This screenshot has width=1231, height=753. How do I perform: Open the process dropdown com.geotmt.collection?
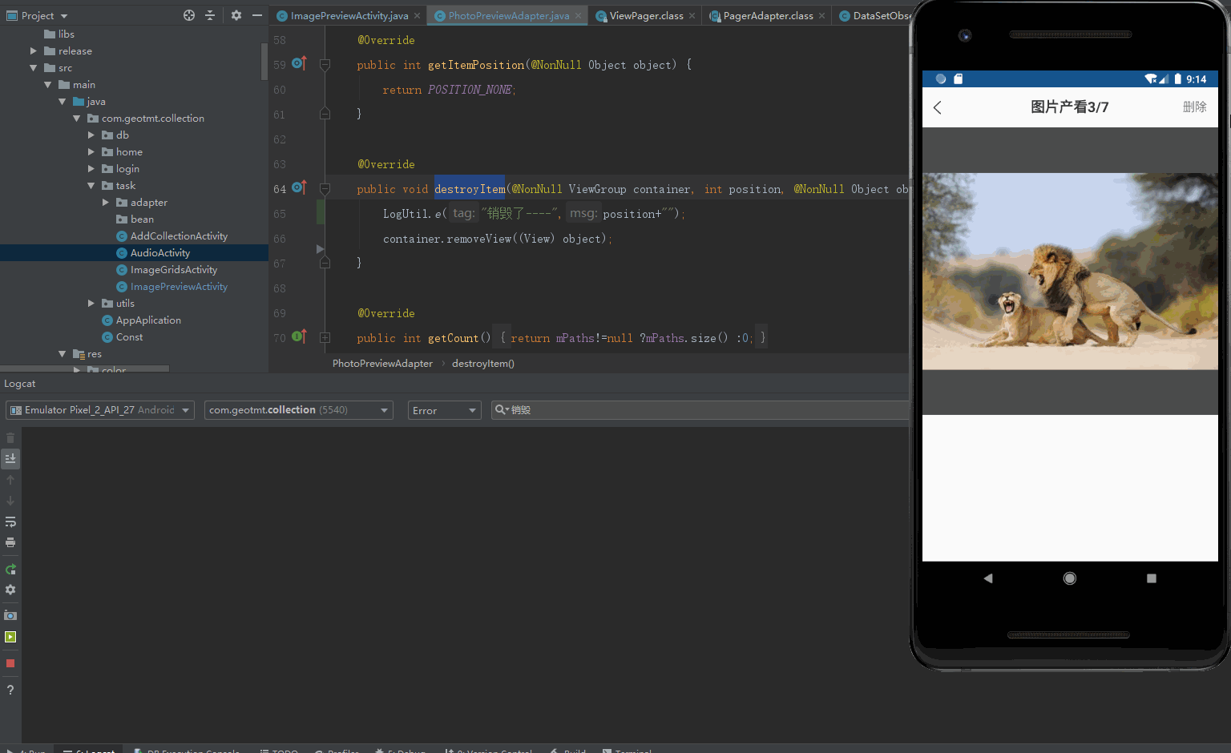[x=299, y=410]
